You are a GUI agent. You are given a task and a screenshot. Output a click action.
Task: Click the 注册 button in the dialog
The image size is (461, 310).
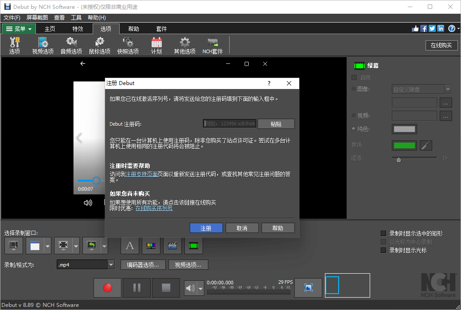(x=206, y=228)
